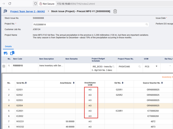
Task: Click Project Phase No. column header
Action: 126,59
